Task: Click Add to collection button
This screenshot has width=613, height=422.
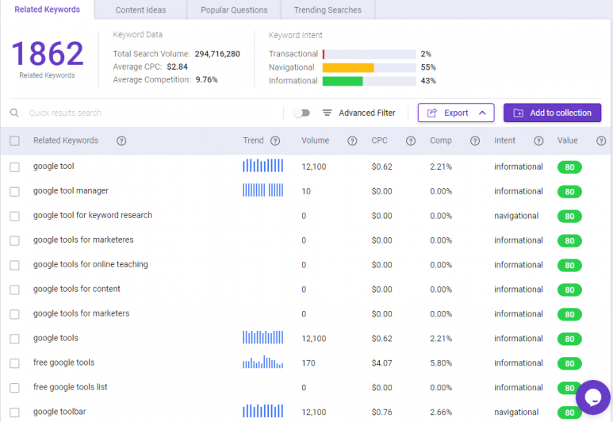Action: pos(552,113)
